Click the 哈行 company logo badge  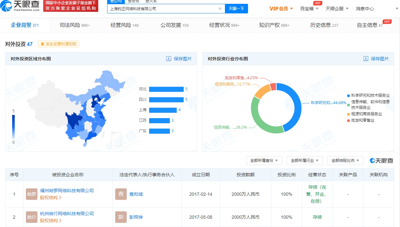point(31,217)
